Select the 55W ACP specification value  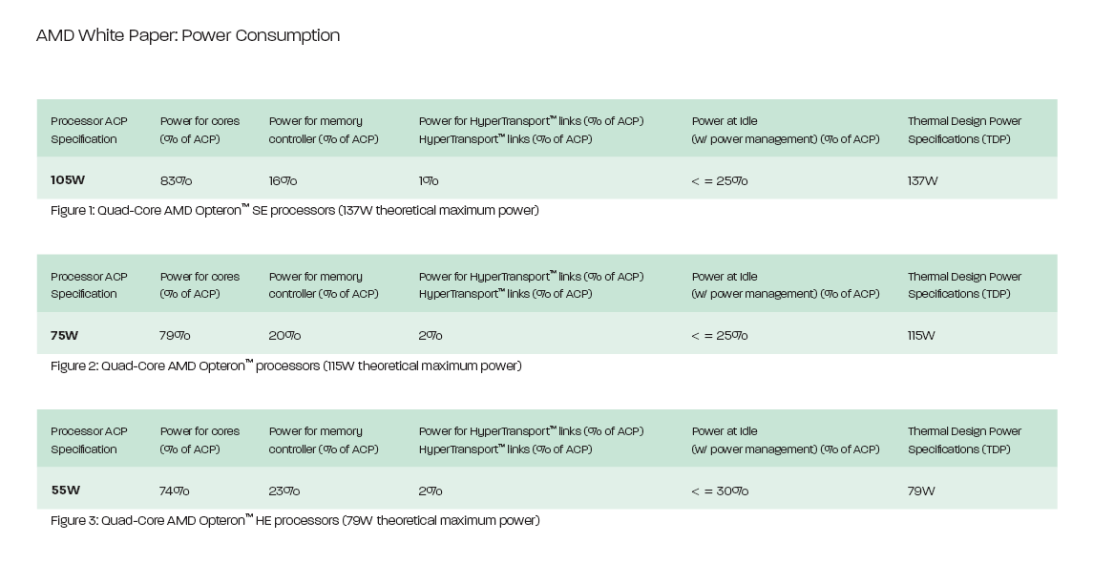(x=65, y=491)
